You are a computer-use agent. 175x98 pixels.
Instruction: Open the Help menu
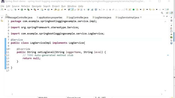click(x=81, y=6)
